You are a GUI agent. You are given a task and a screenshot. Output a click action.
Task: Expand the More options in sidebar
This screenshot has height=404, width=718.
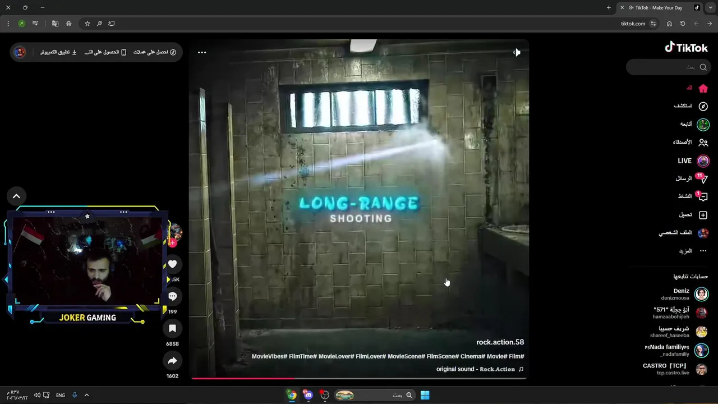click(693, 251)
